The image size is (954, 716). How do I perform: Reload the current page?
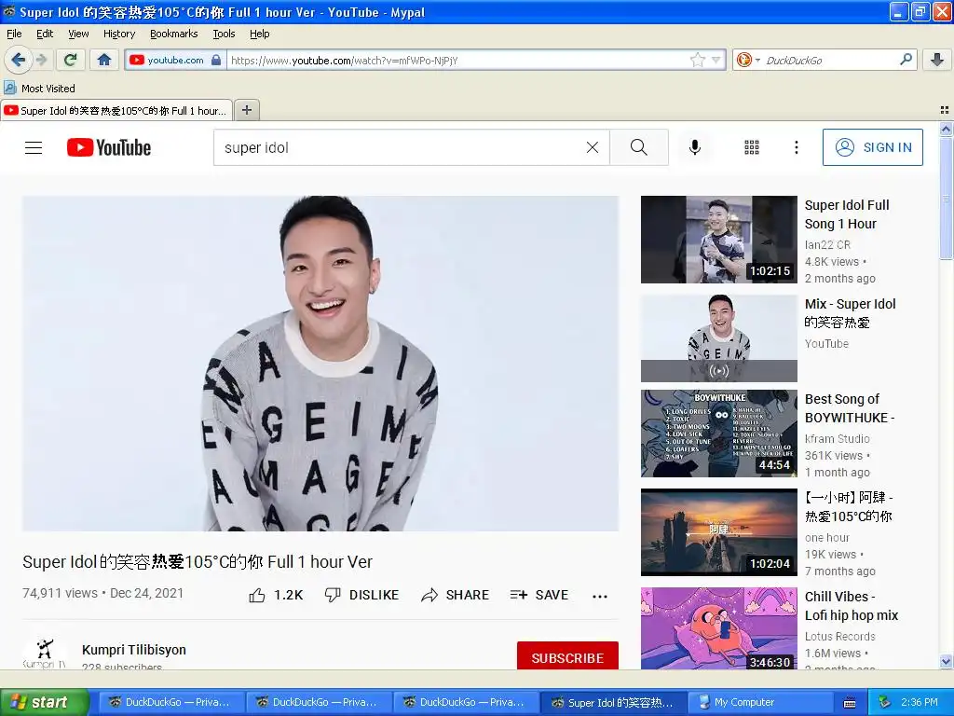[70, 60]
